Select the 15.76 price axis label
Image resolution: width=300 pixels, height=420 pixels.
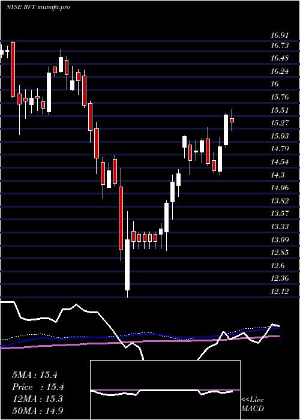click(280, 97)
